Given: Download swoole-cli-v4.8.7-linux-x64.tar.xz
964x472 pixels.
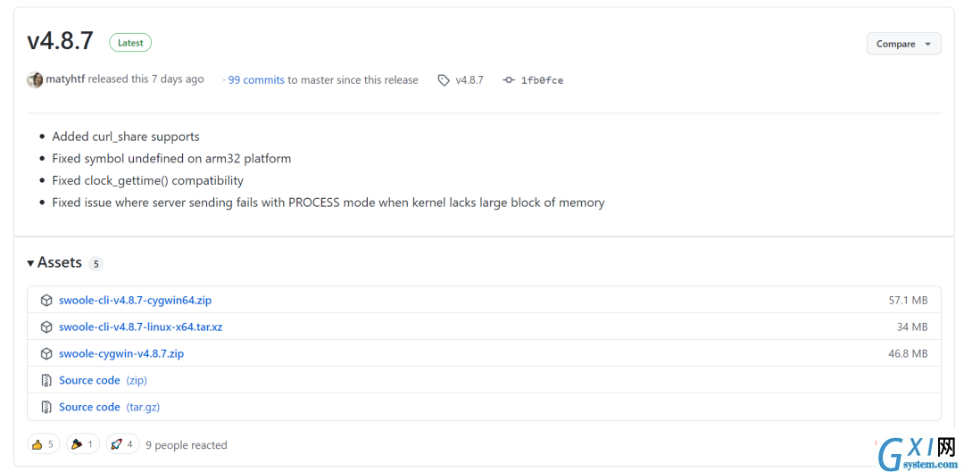Looking at the screenshot, I should click(141, 327).
